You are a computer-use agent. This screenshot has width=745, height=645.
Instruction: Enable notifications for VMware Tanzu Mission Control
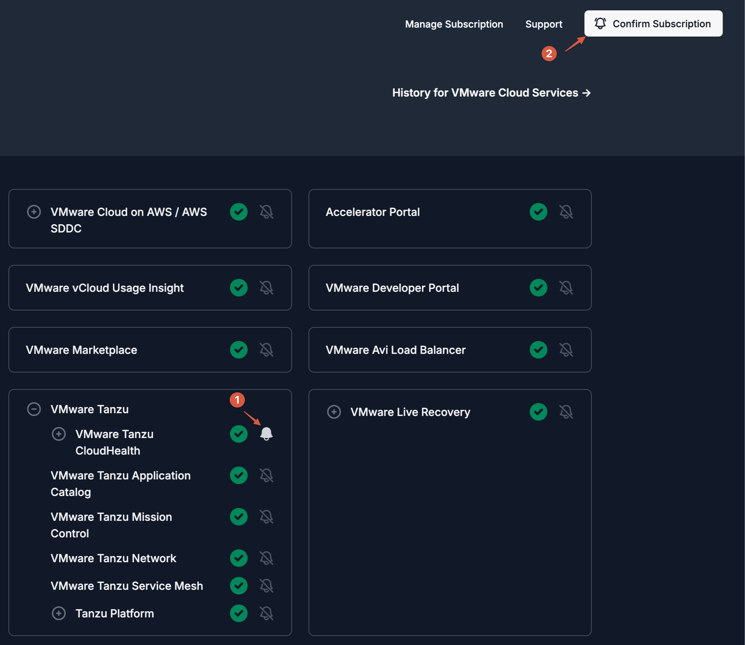tap(266, 516)
